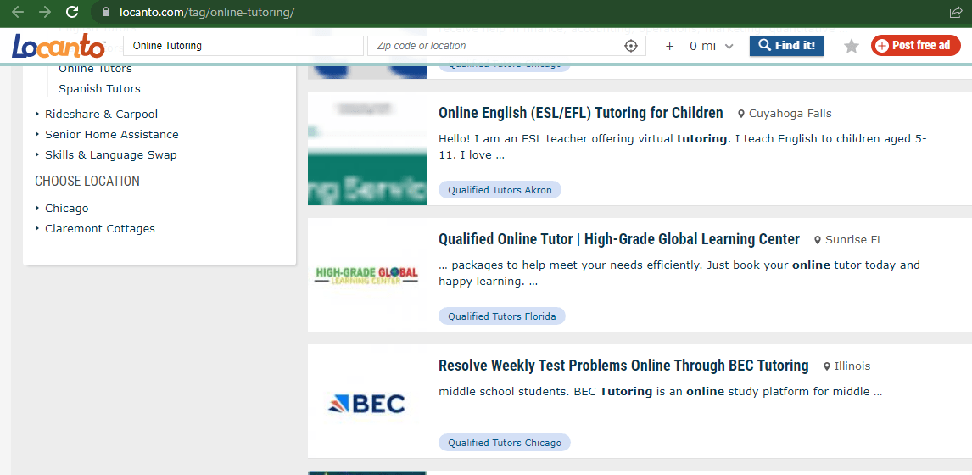
Task: Click the BEC Tutoring ad description text
Action: coord(660,392)
